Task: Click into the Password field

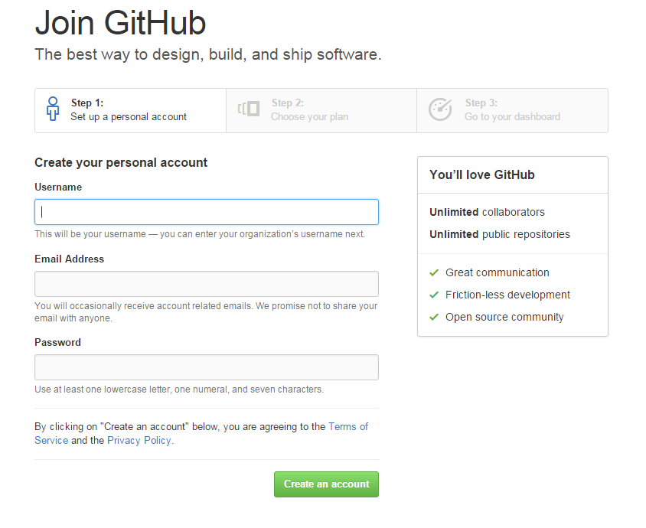Action: pos(207,367)
